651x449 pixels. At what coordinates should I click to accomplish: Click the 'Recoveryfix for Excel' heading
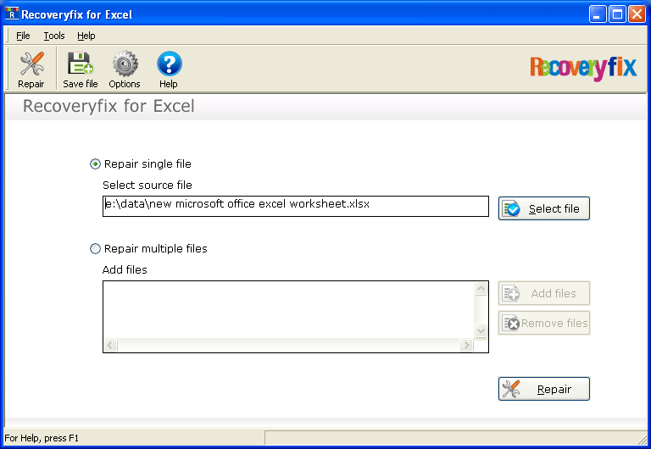108,106
